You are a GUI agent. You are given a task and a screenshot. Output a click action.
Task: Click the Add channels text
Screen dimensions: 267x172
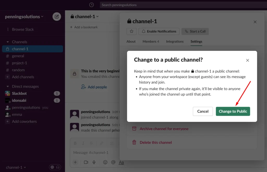[23, 77]
